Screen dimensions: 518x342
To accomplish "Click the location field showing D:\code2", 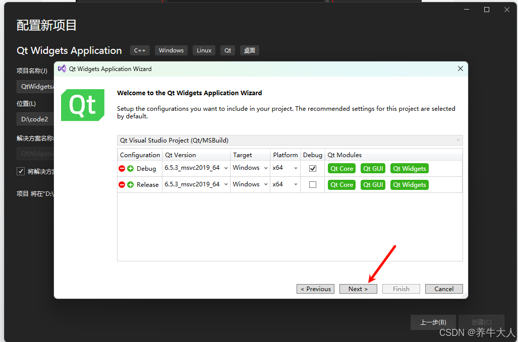I will 35,119.
